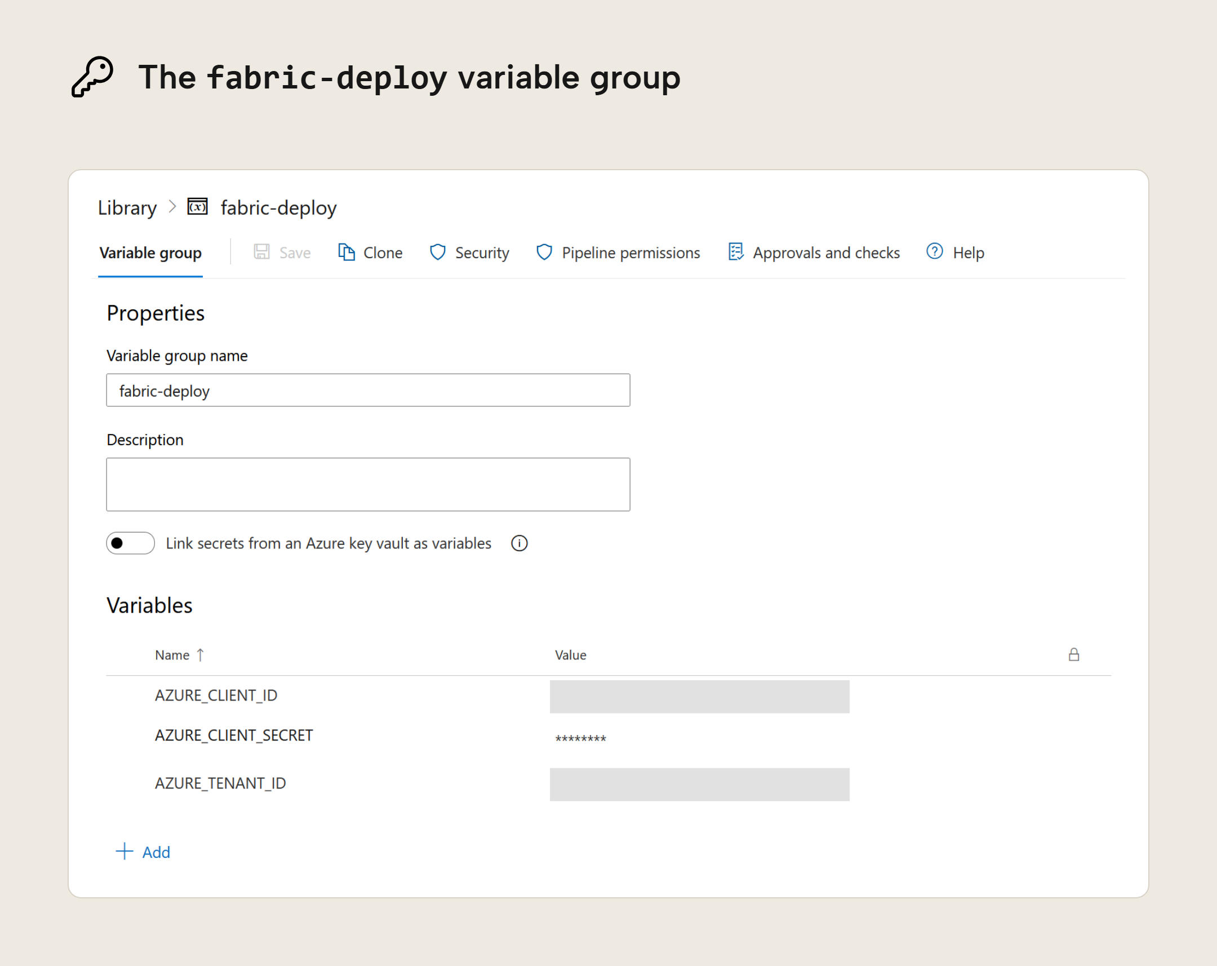Click the Description text area
Screen dimensions: 1217x966
(x=368, y=485)
